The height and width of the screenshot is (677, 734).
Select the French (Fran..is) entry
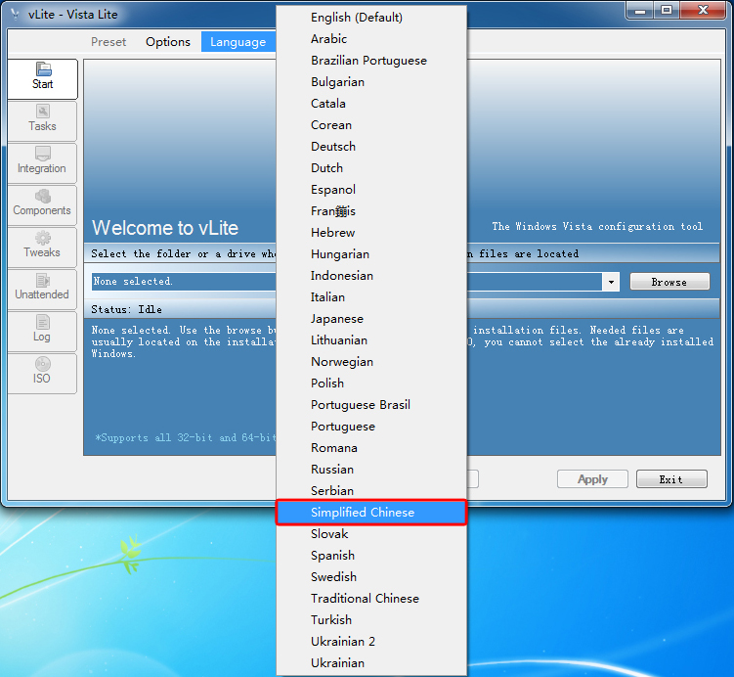(371, 211)
